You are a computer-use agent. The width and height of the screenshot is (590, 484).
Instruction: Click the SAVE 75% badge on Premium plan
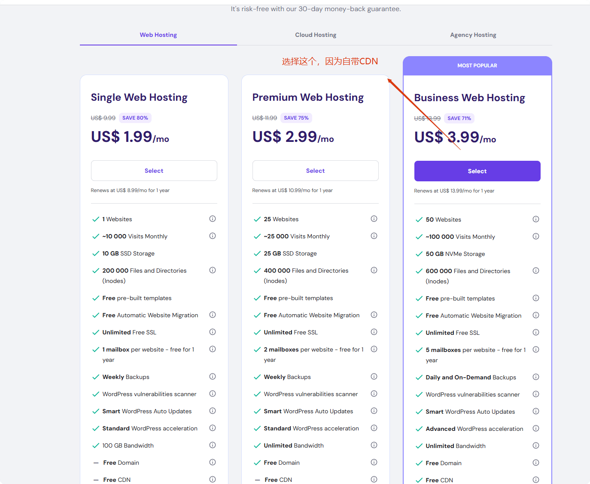tap(296, 118)
